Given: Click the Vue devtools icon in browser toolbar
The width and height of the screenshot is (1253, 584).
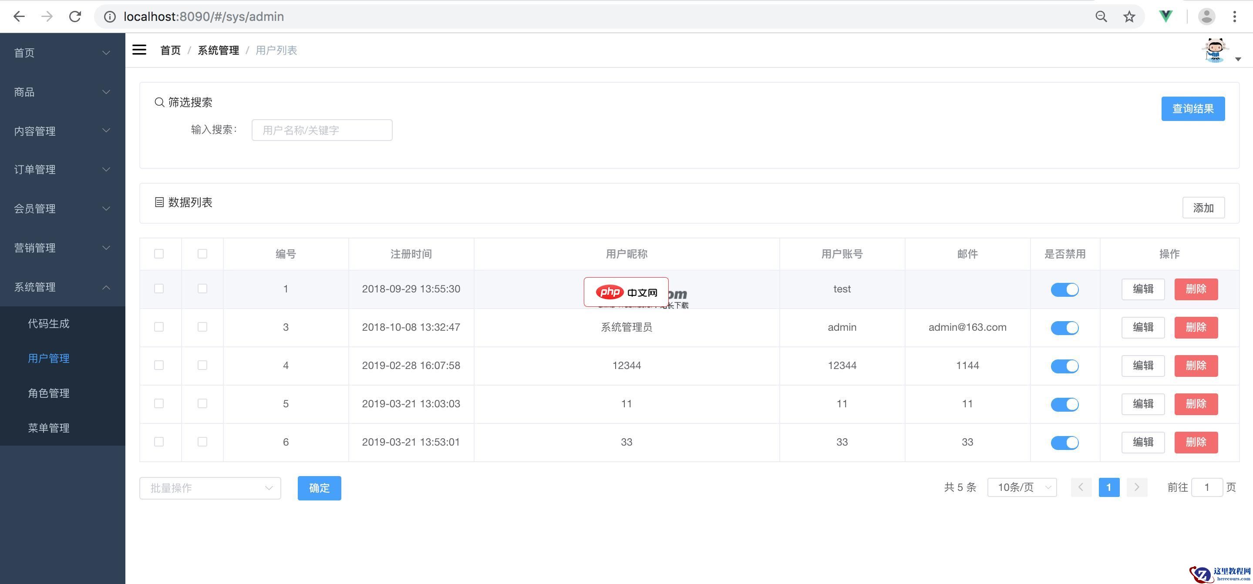Looking at the screenshot, I should pyautogui.click(x=1165, y=16).
